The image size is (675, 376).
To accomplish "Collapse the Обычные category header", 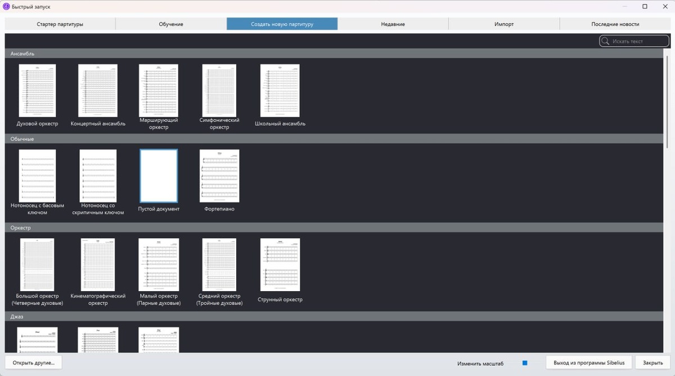I will click(334, 139).
